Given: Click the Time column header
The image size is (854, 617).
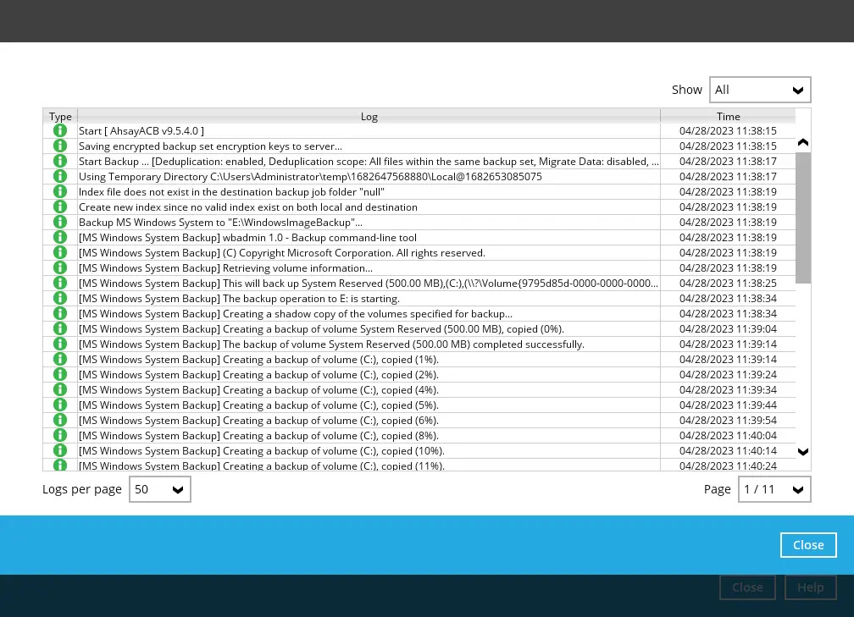Looking at the screenshot, I should click(x=728, y=117).
